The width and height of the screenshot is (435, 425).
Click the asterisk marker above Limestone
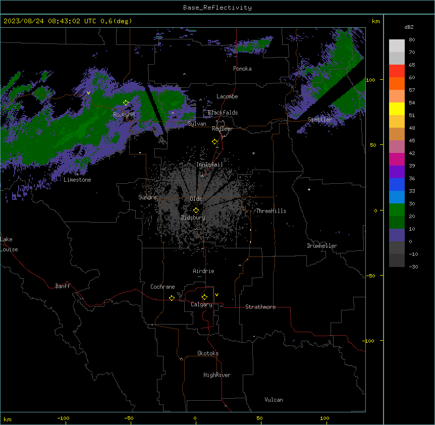(77, 175)
